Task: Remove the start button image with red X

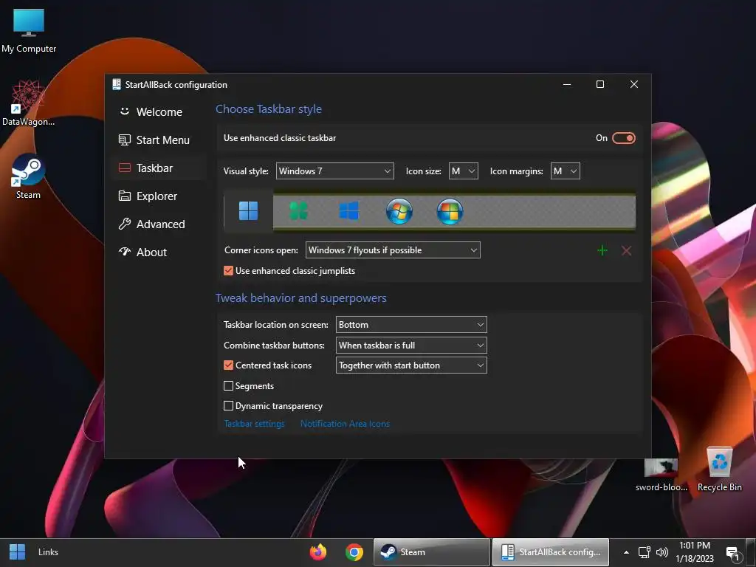Action: click(626, 250)
